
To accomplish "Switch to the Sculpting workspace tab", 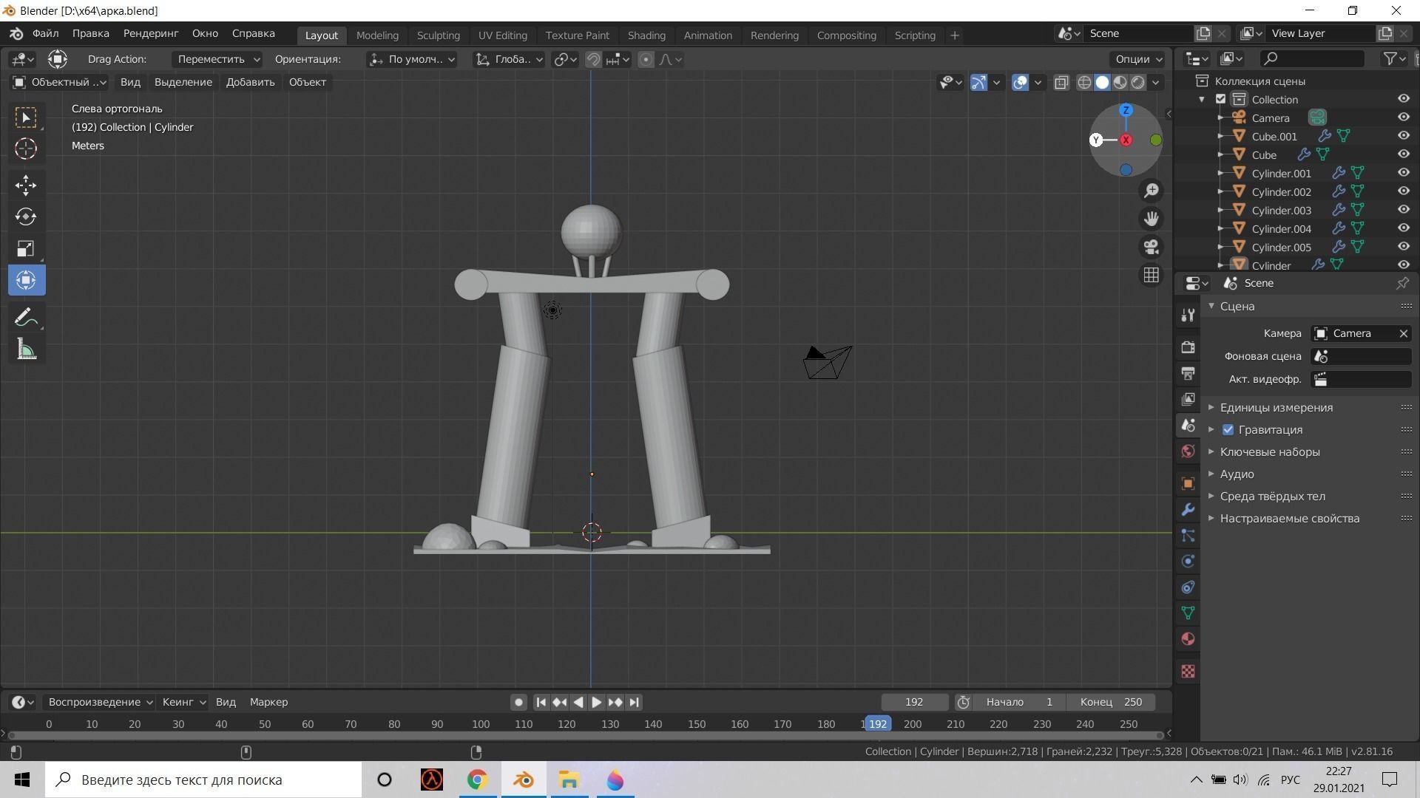I will 438,35.
